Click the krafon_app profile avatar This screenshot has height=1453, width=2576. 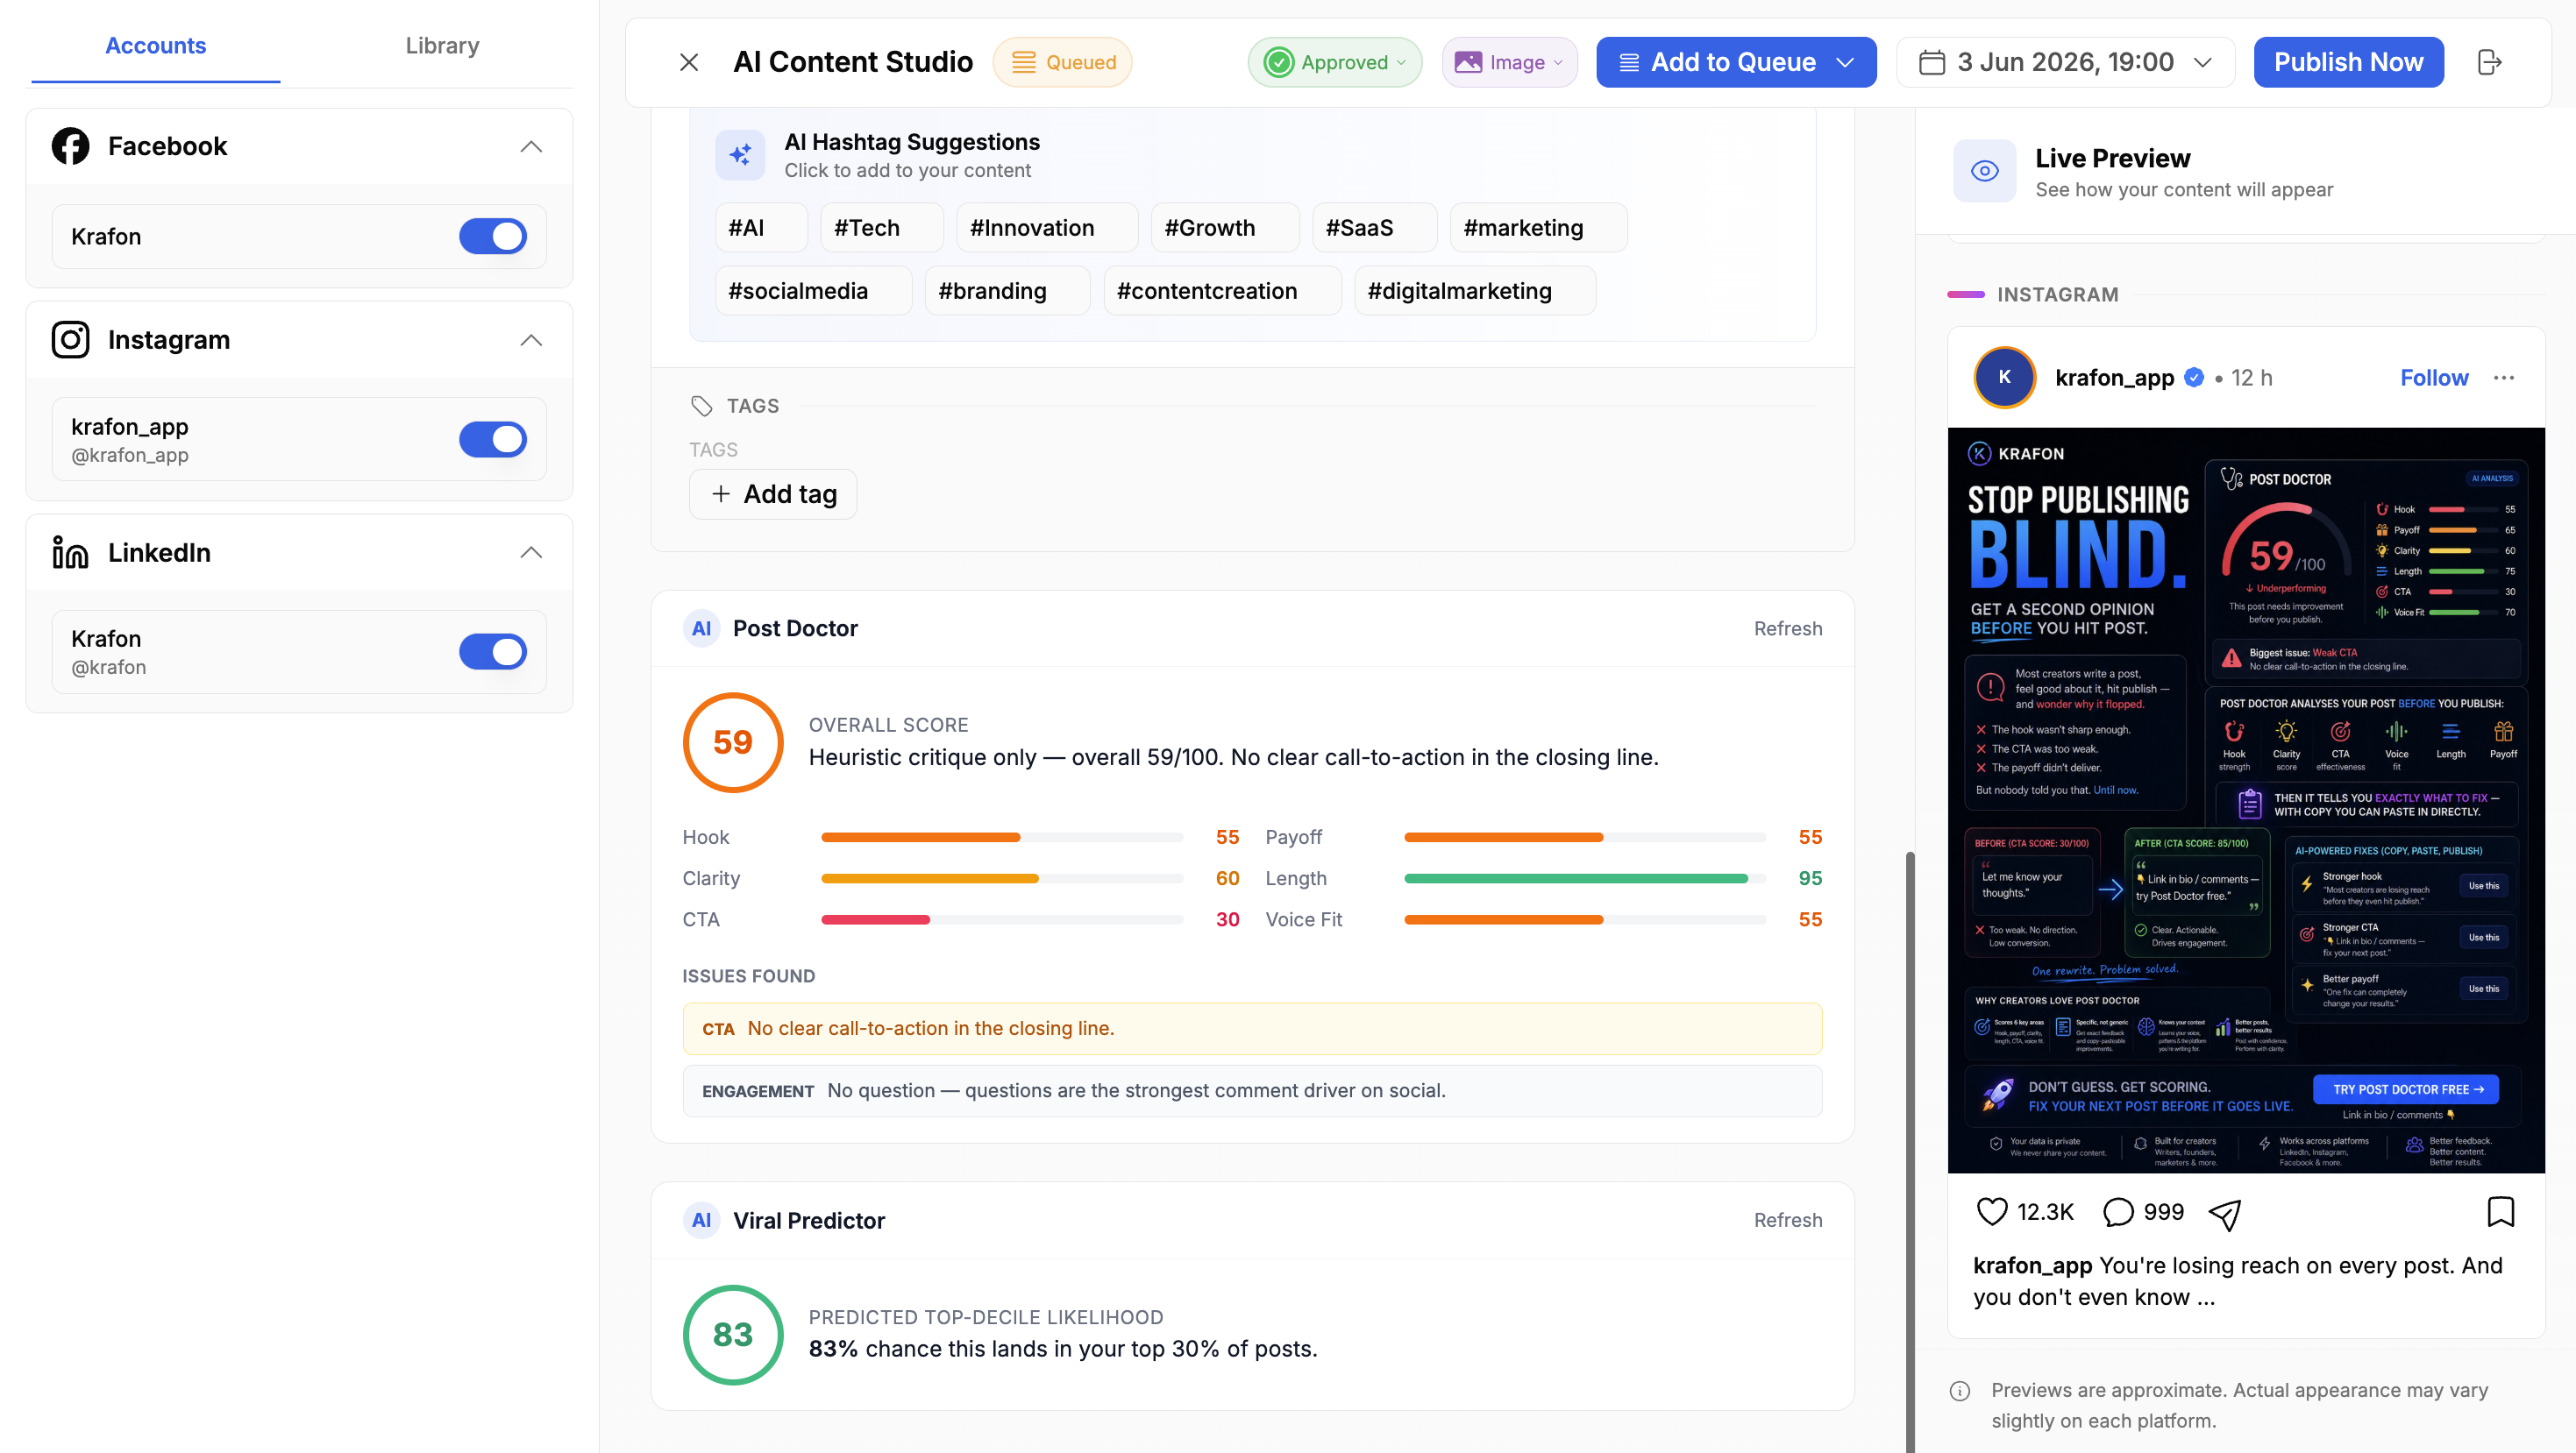point(2004,378)
